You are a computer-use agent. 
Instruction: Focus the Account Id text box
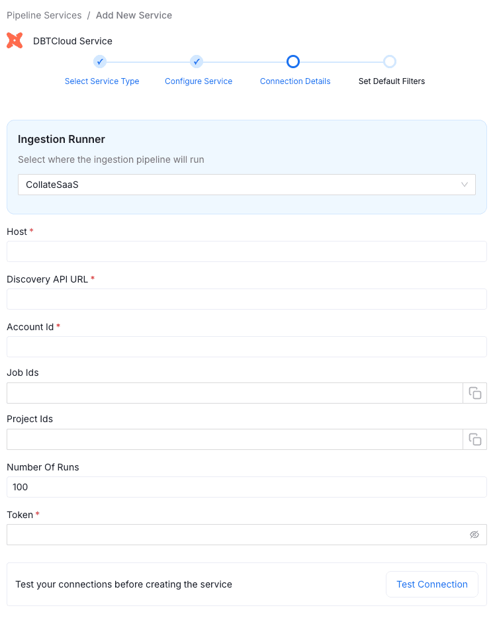tap(246, 347)
